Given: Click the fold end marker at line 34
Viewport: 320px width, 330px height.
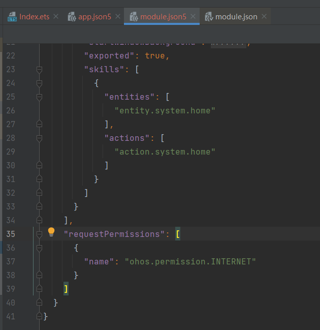Looking at the screenshot, I should point(39,220).
